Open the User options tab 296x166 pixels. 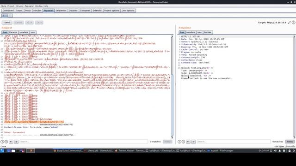coord(128,11)
